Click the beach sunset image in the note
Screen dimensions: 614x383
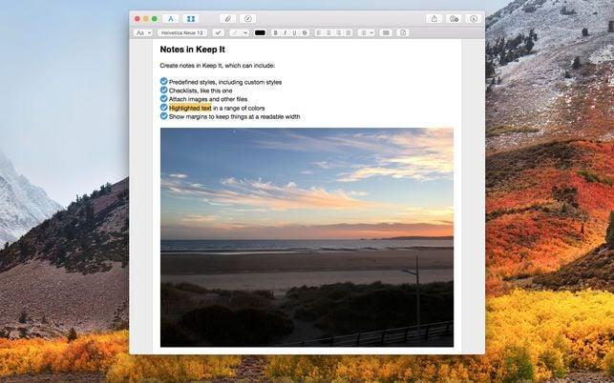(x=307, y=236)
